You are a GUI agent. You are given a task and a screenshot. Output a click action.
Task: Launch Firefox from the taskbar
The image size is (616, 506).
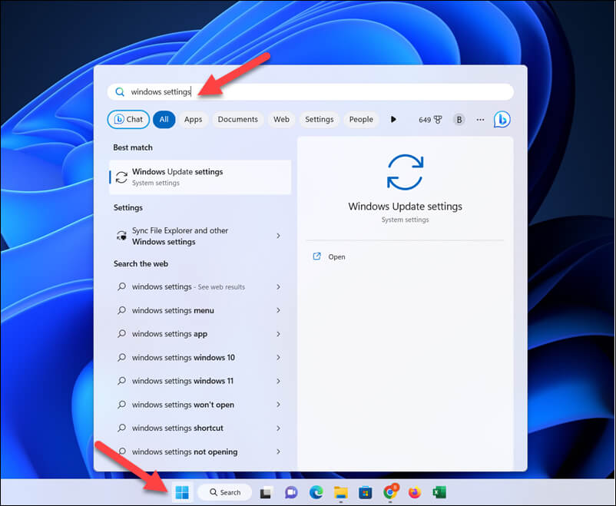pyautogui.click(x=415, y=492)
